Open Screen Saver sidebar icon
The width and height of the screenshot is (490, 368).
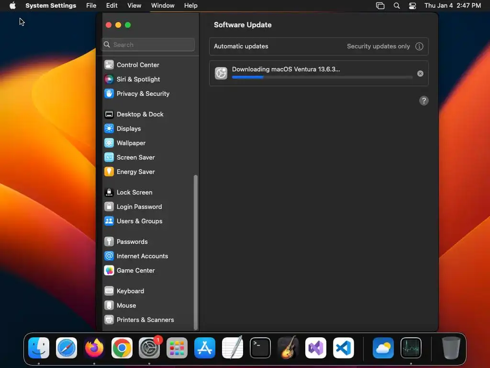pyautogui.click(x=109, y=157)
